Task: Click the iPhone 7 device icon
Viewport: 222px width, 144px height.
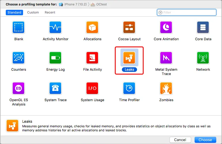Action: click(x=61, y=5)
